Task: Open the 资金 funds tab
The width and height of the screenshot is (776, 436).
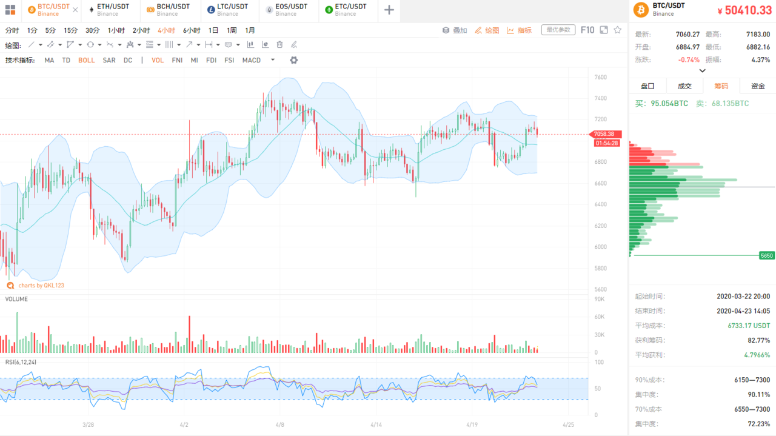Action: coord(758,86)
